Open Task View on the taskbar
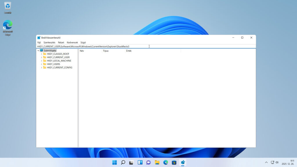Image resolution: width=297 pixels, height=167 pixels. pos(131,162)
